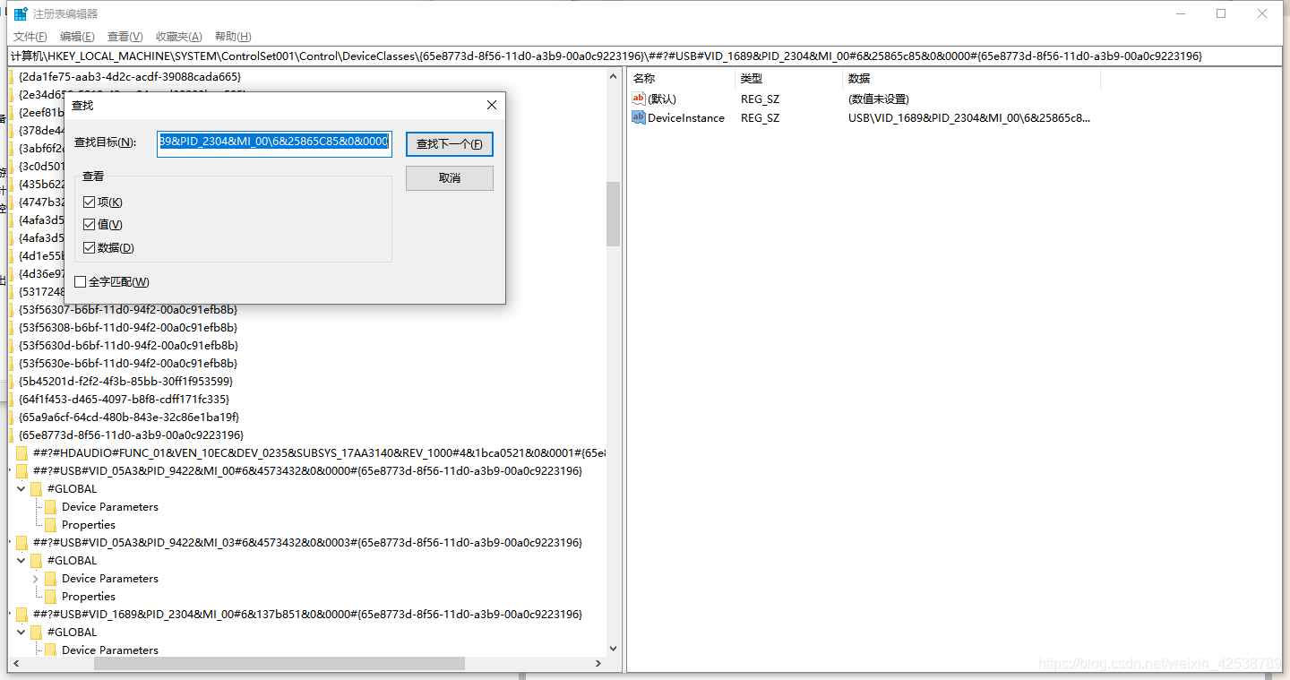Select key {65a9a6cf-64cd-480b-843e-32c86e1ba19f}

[128, 417]
